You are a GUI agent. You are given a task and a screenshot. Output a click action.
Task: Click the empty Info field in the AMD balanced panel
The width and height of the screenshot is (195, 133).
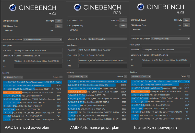pyautogui.click(x=38, y=66)
